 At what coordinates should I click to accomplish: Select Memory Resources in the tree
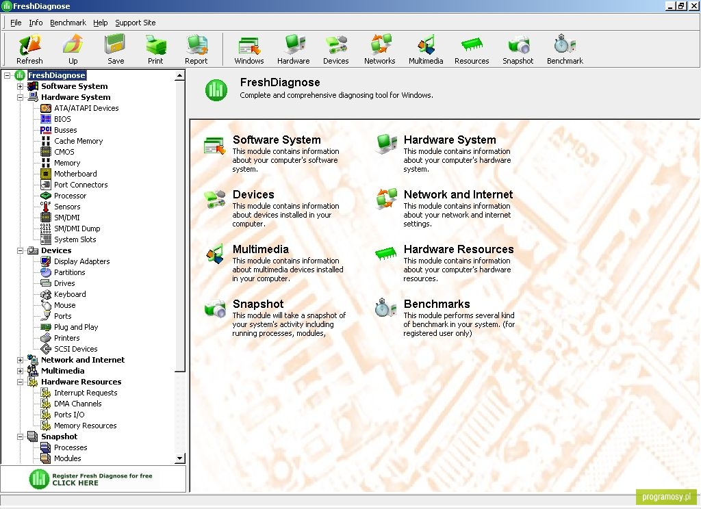[85, 426]
